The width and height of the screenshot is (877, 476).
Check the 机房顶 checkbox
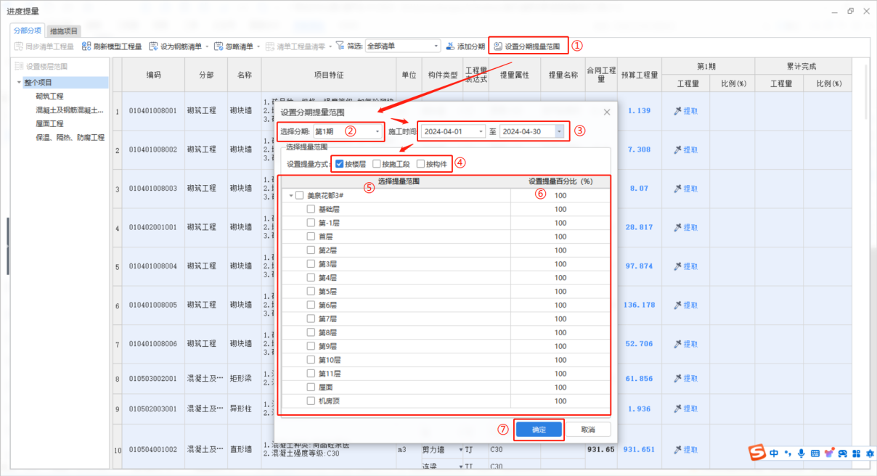pos(311,401)
